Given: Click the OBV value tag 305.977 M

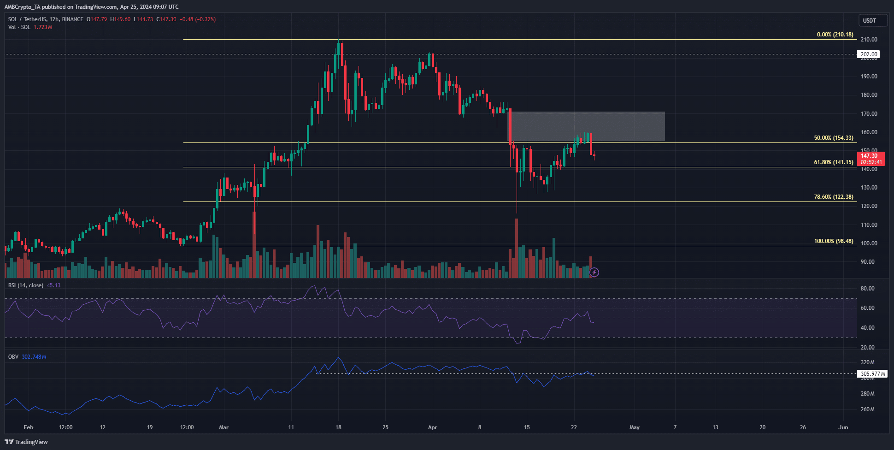Looking at the screenshot, I should coord(872,374).
